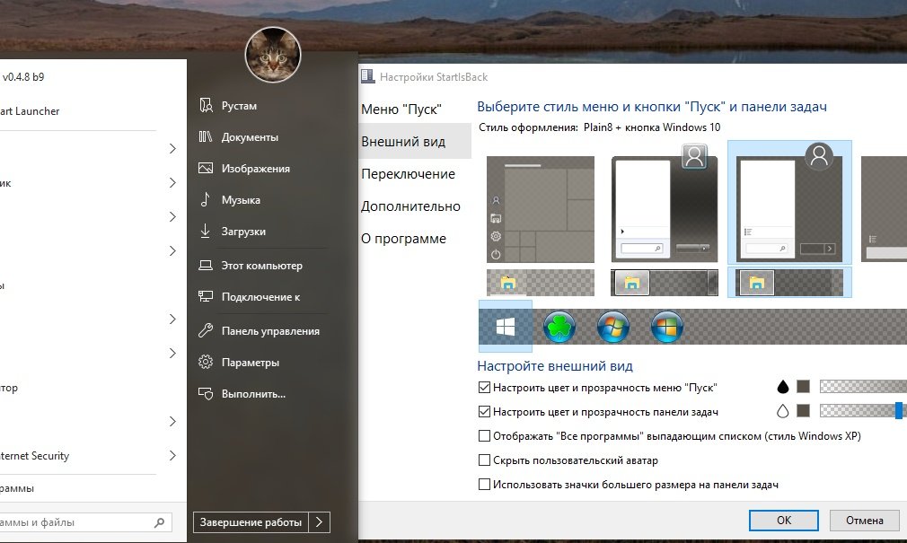The width and height of the screenshot is (907, 543).
Task: Enable All Programs as Windows XP dropdown list
Action: point(484,436)
